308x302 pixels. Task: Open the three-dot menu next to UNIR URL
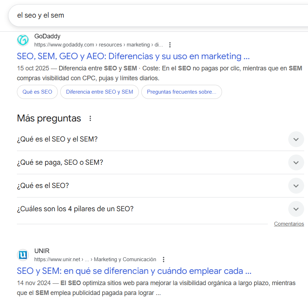tap(163, 259)
